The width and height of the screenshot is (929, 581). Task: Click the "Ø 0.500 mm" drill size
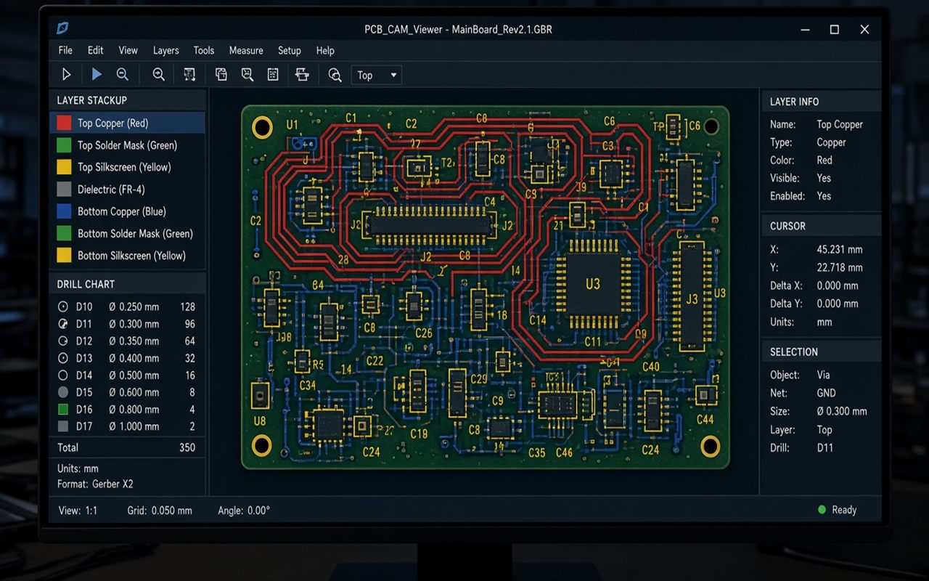tap(134, 375)
